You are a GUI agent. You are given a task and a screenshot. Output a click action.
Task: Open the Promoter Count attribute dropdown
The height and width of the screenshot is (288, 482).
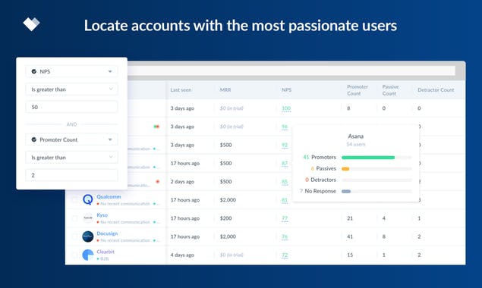(71, 139)
